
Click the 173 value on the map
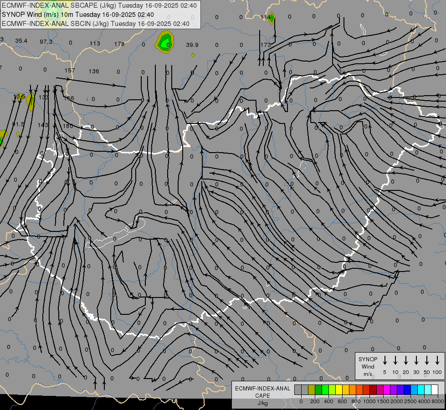266,45
